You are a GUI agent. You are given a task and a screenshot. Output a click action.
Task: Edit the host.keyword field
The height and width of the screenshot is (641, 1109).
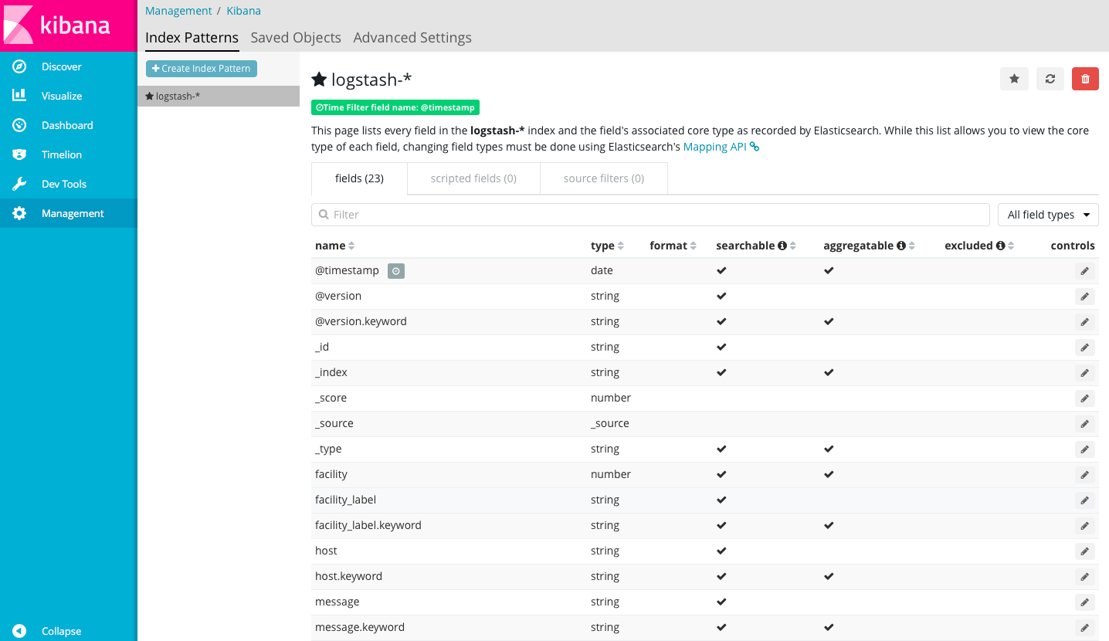tap(1084, 577)
